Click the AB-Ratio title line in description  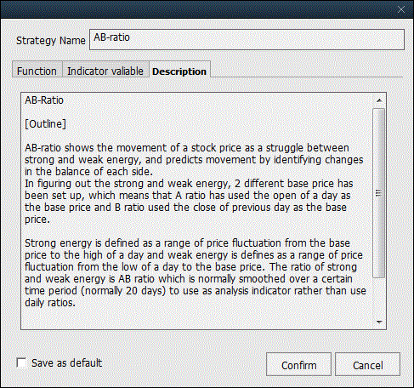pos(44,100)
